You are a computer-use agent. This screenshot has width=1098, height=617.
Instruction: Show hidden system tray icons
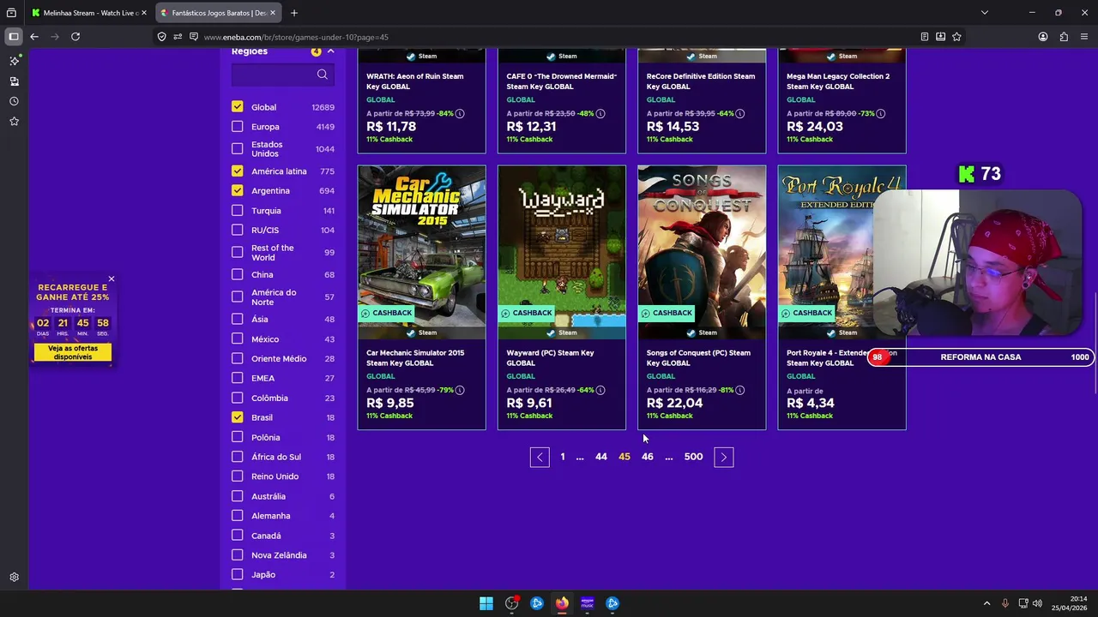[986, 603]
